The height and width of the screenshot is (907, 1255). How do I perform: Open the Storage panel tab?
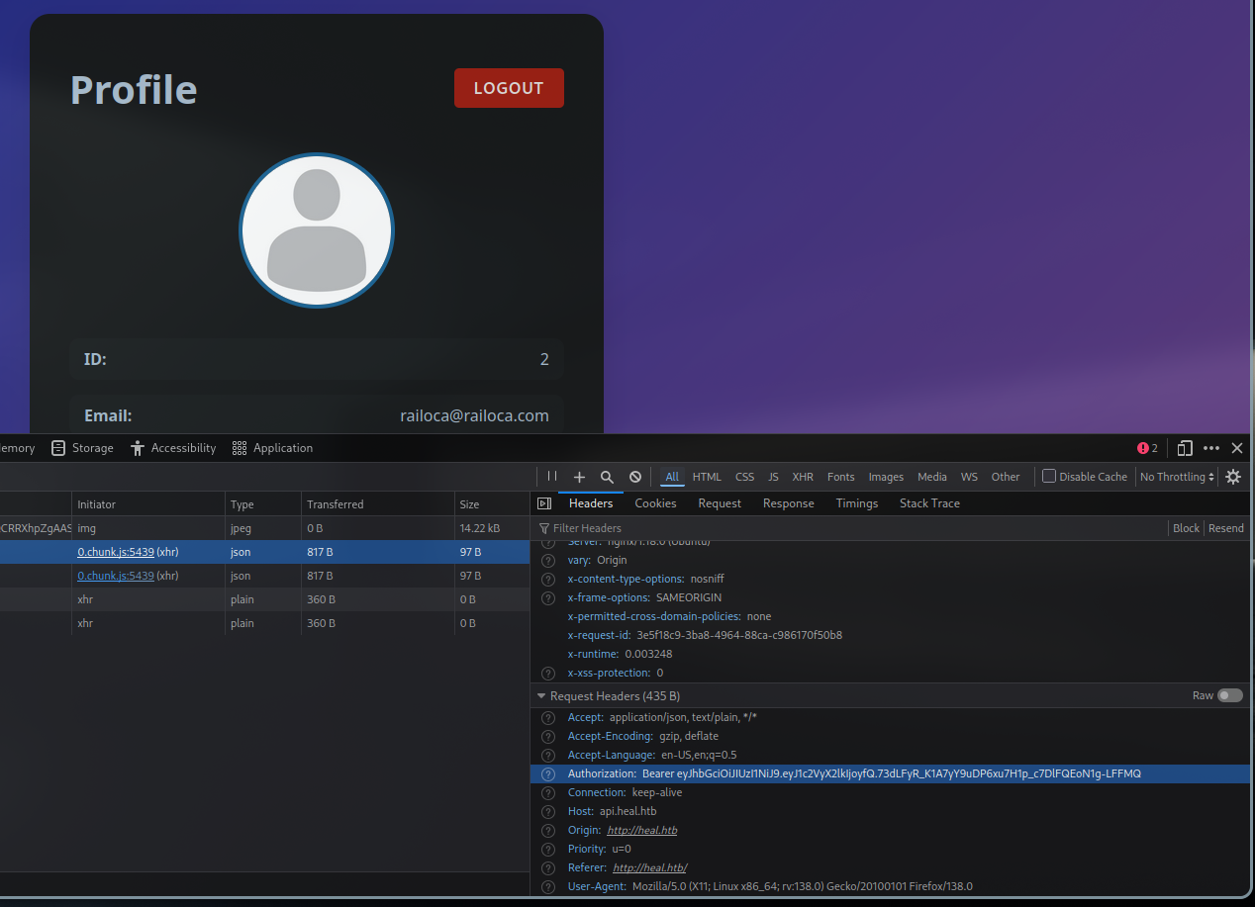tap(83, 448)
